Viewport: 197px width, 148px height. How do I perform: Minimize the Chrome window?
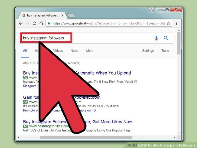pos(160,10)
